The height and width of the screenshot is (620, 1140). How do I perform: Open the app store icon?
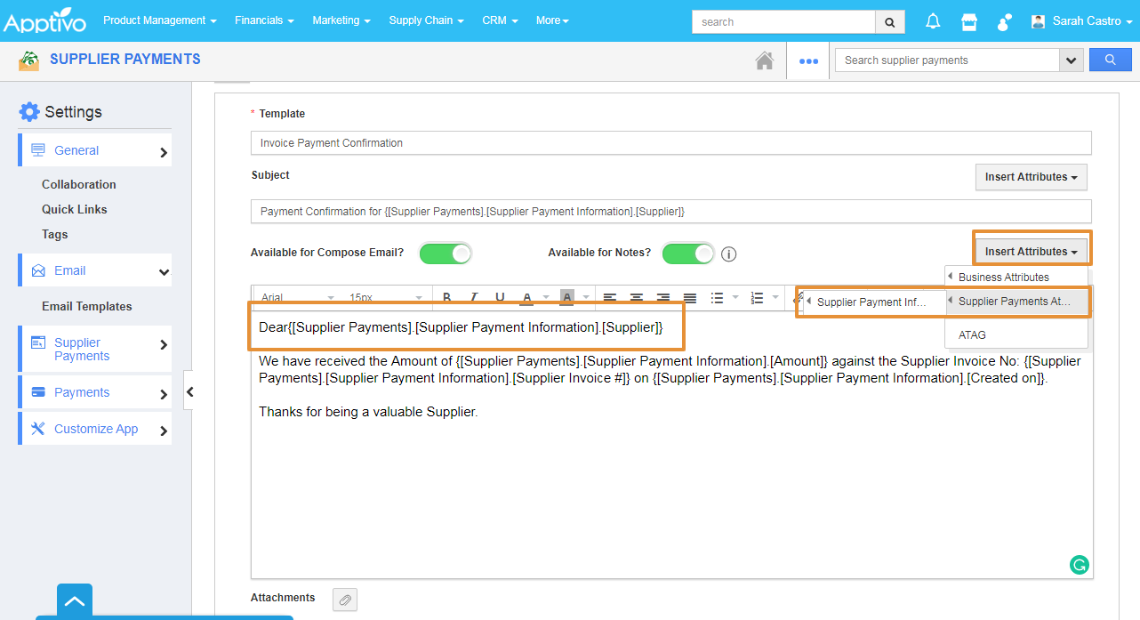tap(969, 21)
